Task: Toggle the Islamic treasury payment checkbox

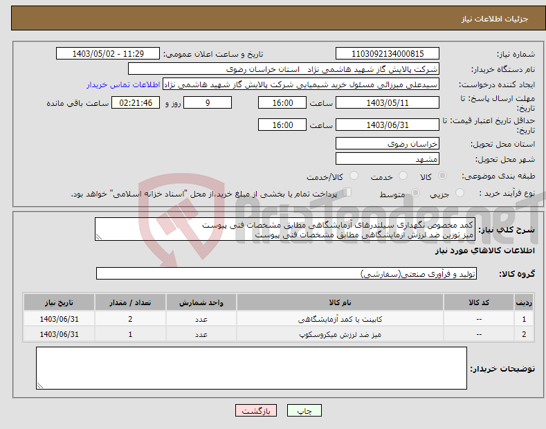Action: click(347, 192)
